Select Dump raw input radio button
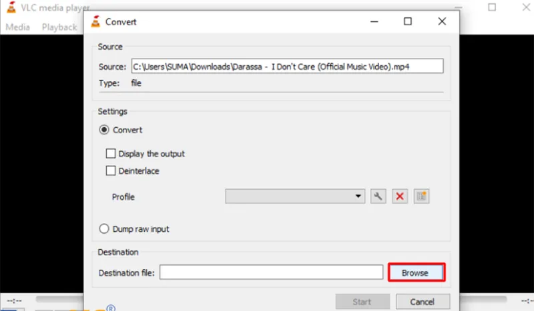The width and height of the screenshot is (534, 311). pyautogui.click(x=104, y=228)
